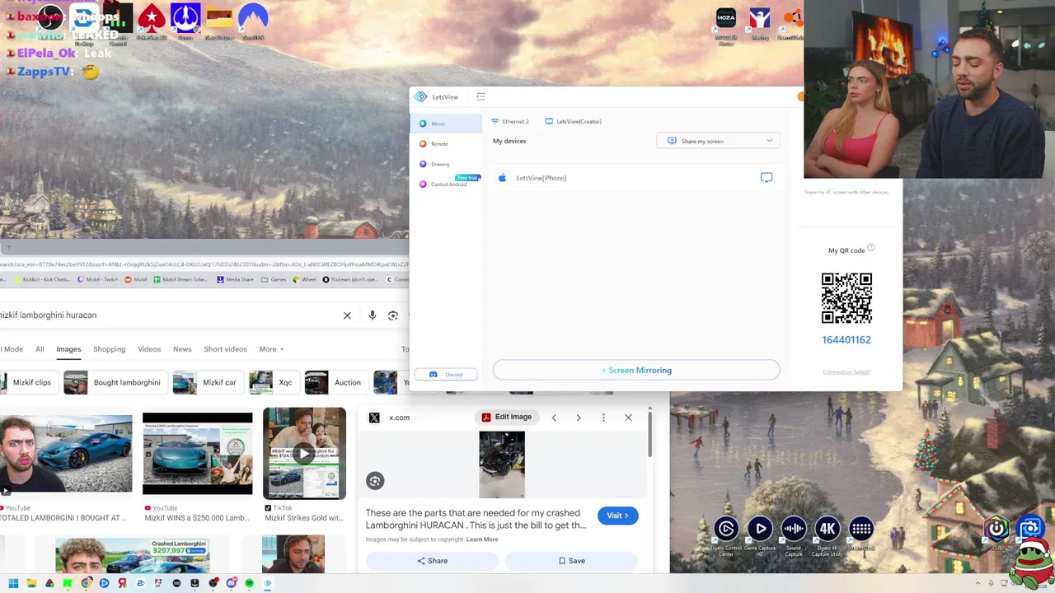Image resolution: width=1055 pixels, height=593 pixels.
Task: Launch PokerStars desktop shortcut
Action: pyautogui.click(x=152, y=22)
